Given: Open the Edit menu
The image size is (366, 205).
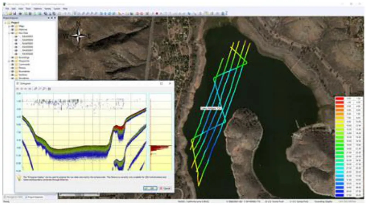Looking at the screenshot, I should click(14, 8).
